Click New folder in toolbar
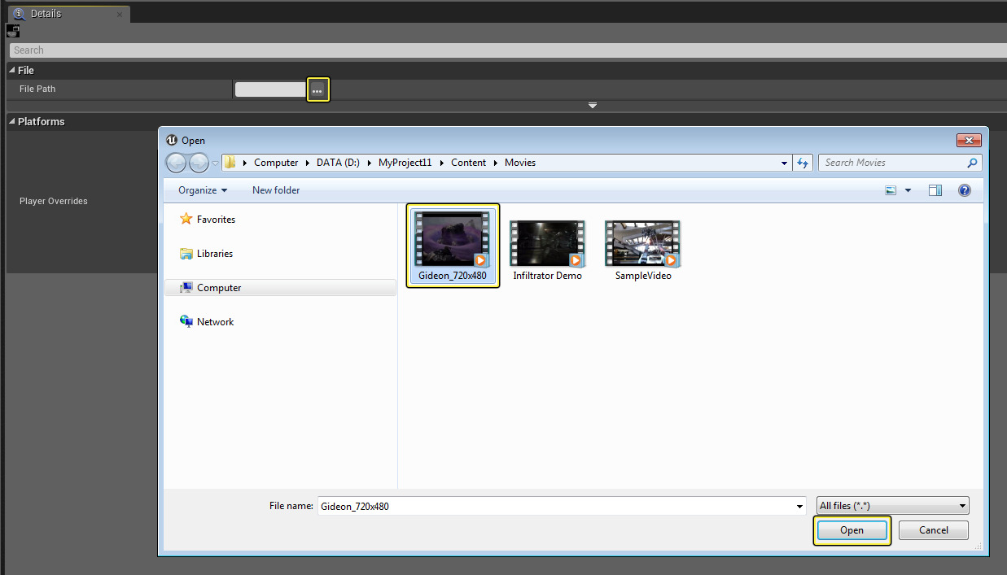 coord(276,190)
